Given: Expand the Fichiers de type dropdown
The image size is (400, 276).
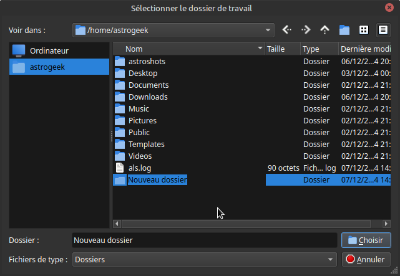Looking at the screenshot, I should coord(205,259).
